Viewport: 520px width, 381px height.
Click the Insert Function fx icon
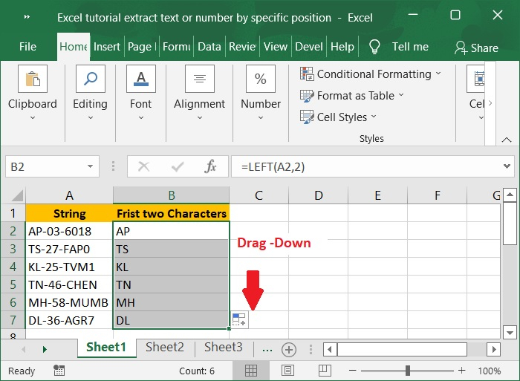click(x=211, y=167)
